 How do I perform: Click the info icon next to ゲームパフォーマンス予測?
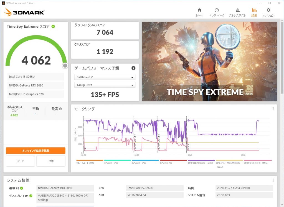(133, 68)
